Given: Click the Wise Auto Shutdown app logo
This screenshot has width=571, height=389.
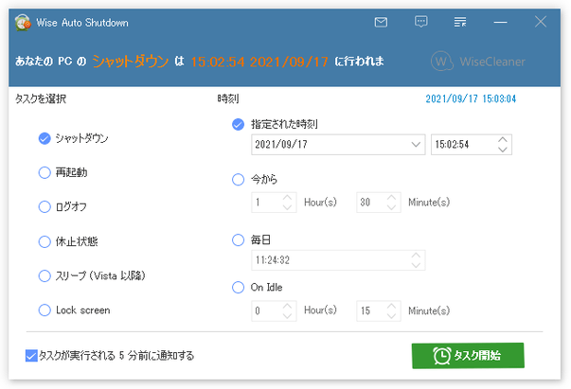Looking at the screenshot, I should 23,23.
